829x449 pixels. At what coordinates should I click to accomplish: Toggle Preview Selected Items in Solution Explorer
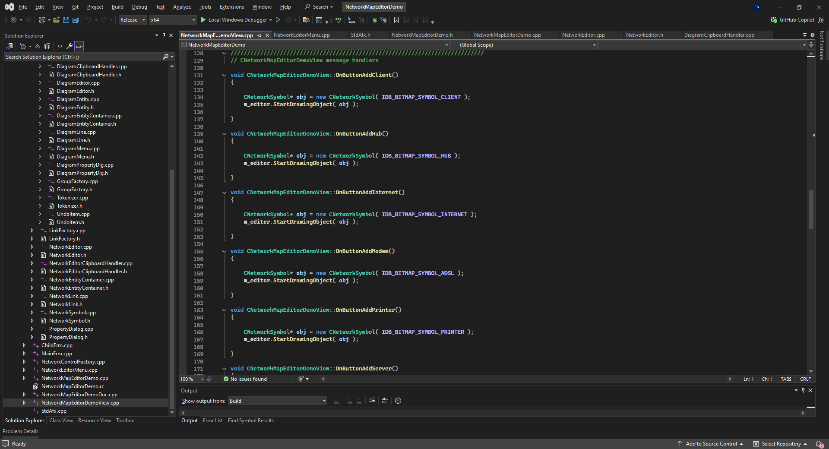pyautogui.click(x=79, y=46)
